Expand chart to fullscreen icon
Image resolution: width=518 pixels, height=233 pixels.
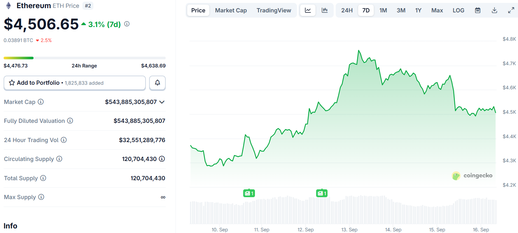(x=511, y=10)
